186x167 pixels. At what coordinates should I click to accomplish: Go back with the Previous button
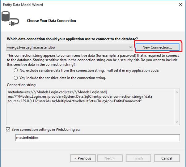click(x=83, y=158)
